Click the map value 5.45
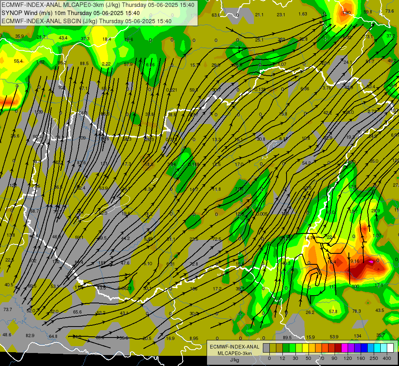Screen dimensions: 399x366 (148, 238)
